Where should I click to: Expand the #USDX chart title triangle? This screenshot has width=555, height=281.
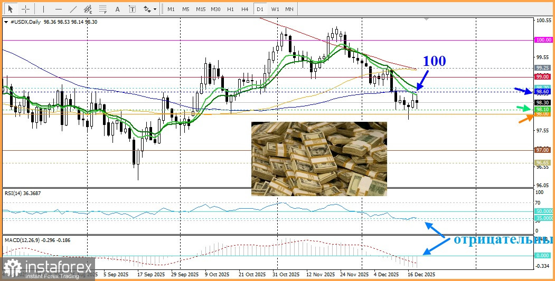[x=5, y=22]
